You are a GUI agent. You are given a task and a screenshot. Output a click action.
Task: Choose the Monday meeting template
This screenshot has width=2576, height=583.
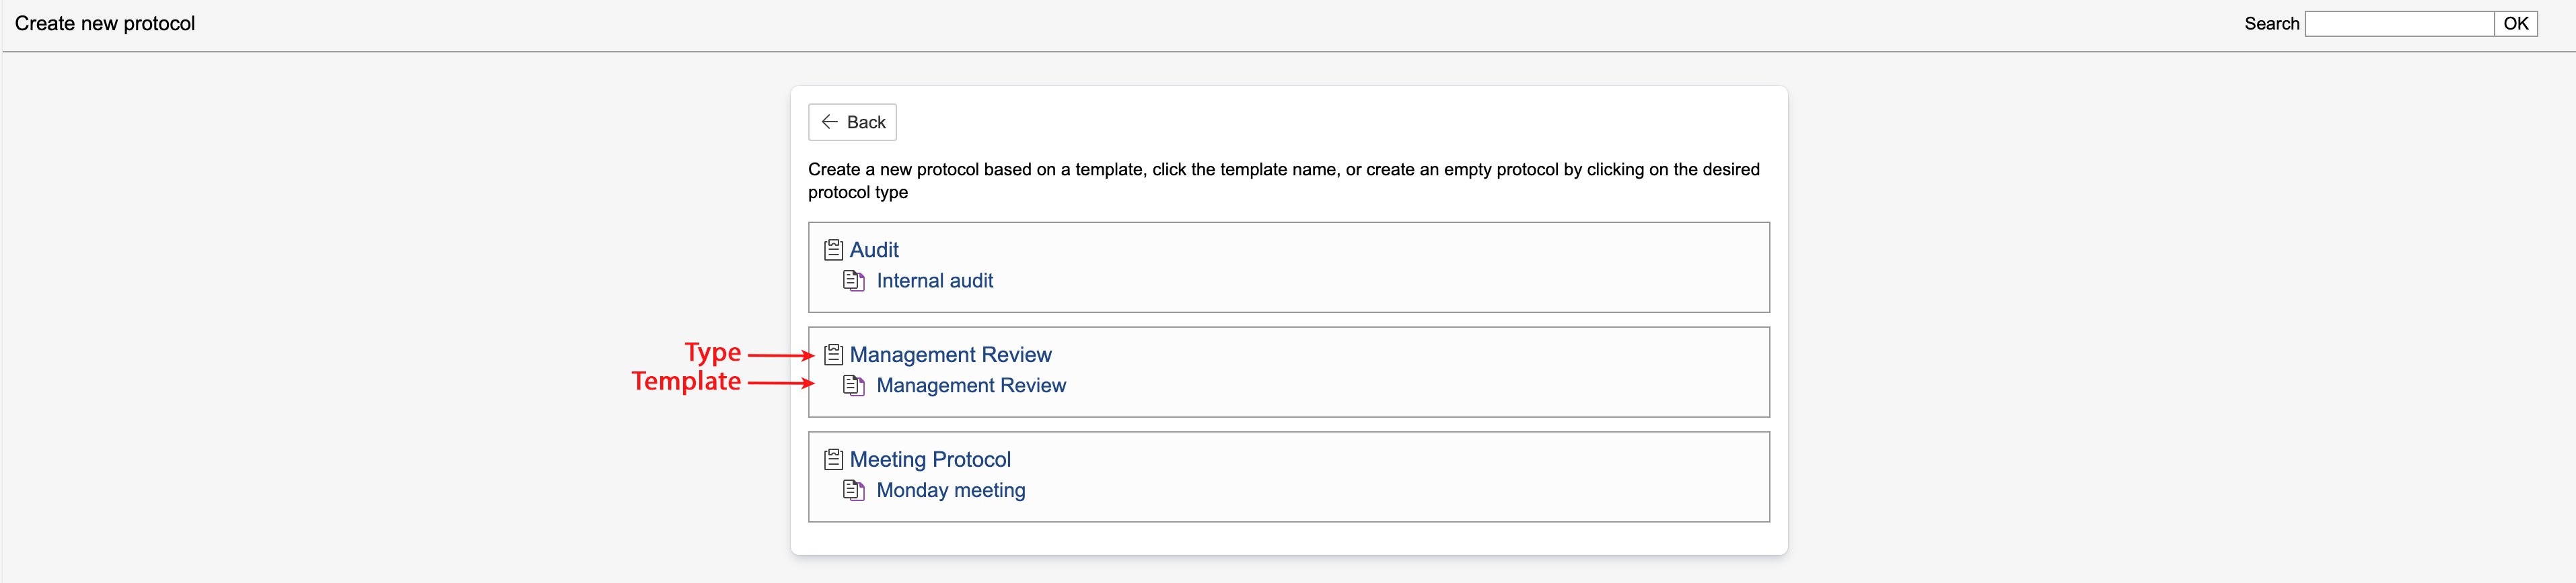coord(950,490)
